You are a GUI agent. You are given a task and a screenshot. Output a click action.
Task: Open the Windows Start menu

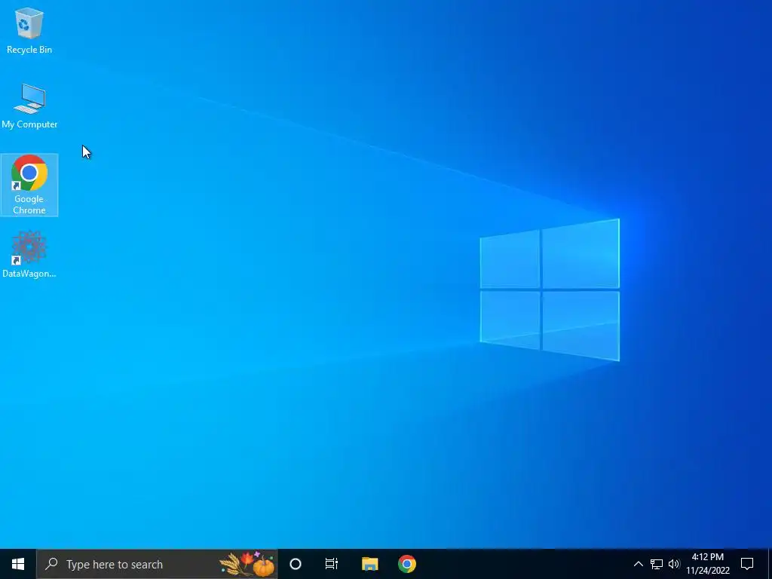(x=18, y=564)
